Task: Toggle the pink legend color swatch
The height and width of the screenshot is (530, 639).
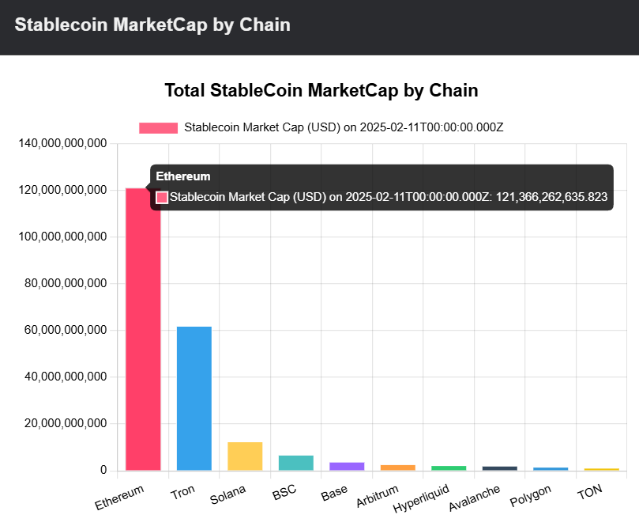Action: pos(158,127)
